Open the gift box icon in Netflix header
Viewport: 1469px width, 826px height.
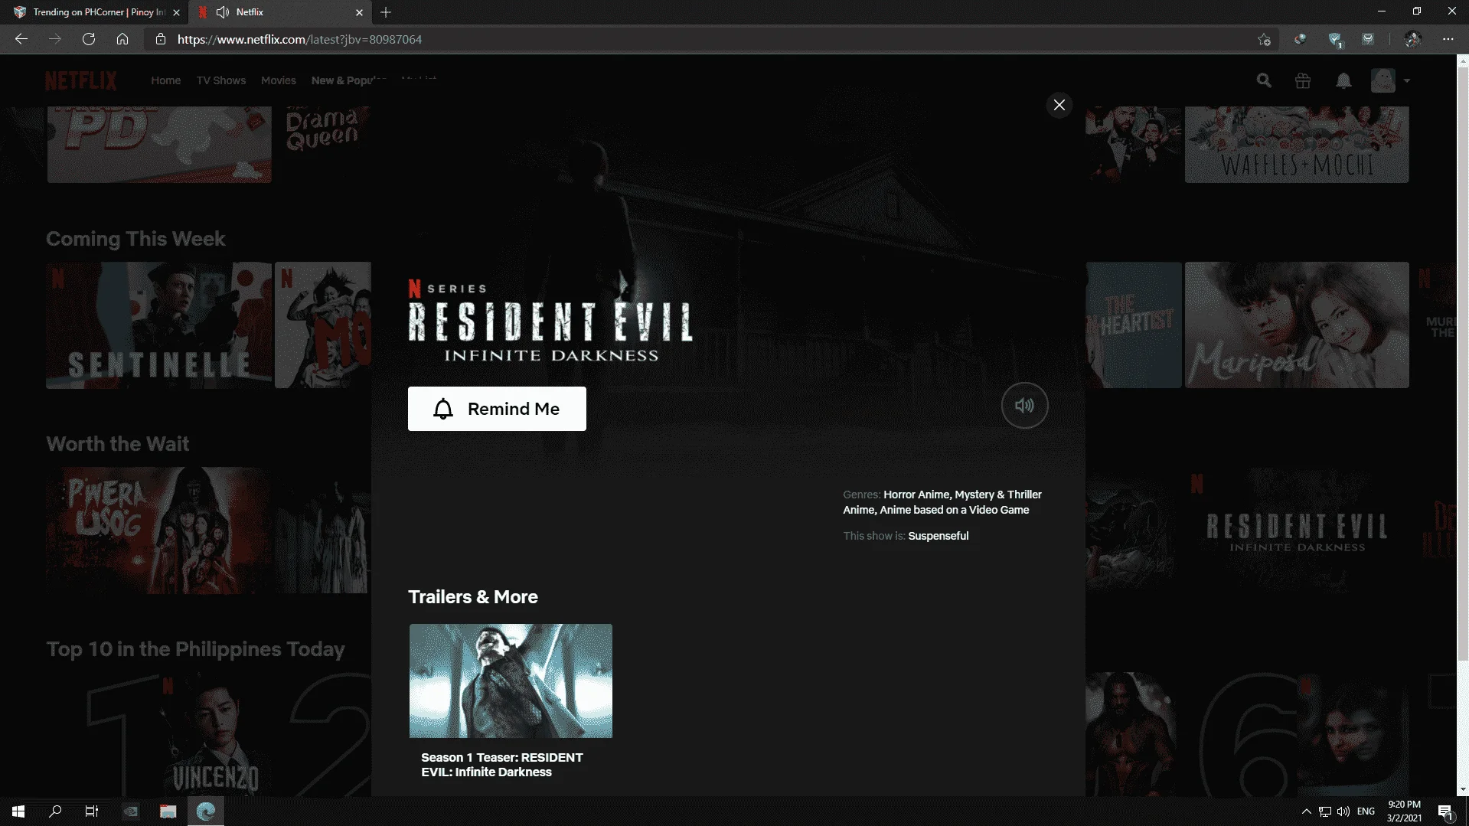(1303, 80)
